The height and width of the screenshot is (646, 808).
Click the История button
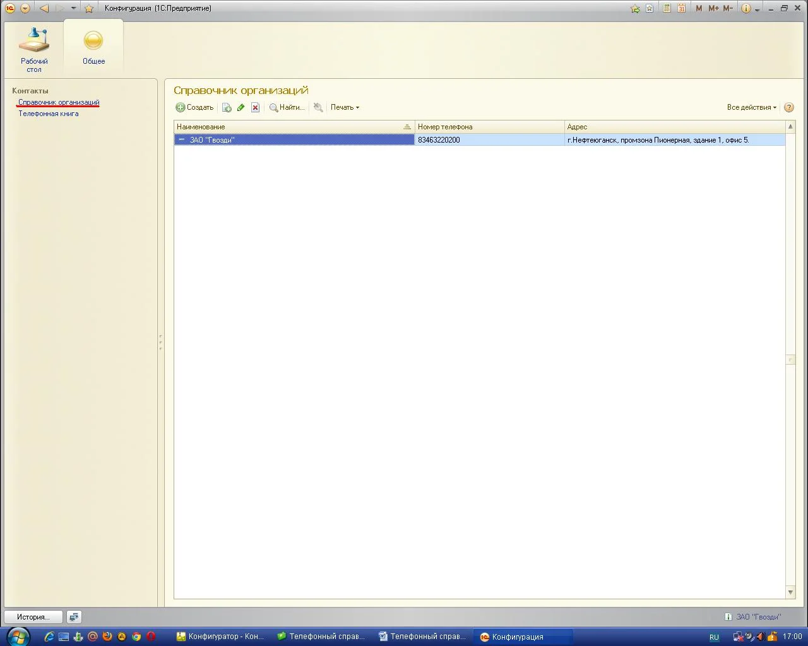[33, 617]
